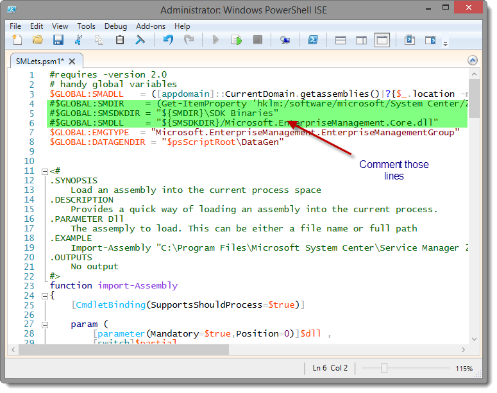Close the SMLets.psm1 tab

pyautogui.click(x=72, y=61)
